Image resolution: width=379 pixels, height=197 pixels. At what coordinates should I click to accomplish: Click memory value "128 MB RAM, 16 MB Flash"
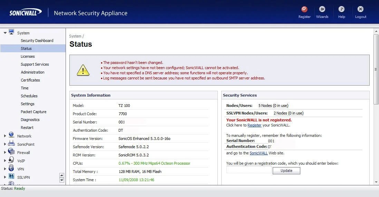[140, 172]
